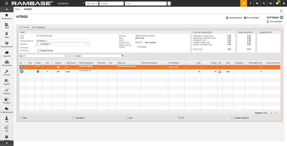
Task: Enable the Include SalesPrice checkbox
Action: coord(232,118)
